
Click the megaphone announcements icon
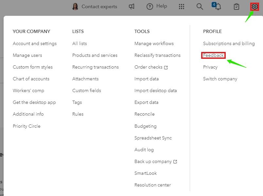[x=131, y=7]
